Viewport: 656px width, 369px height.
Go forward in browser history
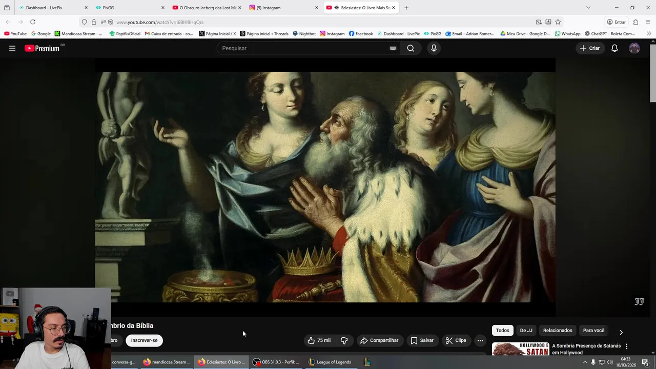click(20, 22)
